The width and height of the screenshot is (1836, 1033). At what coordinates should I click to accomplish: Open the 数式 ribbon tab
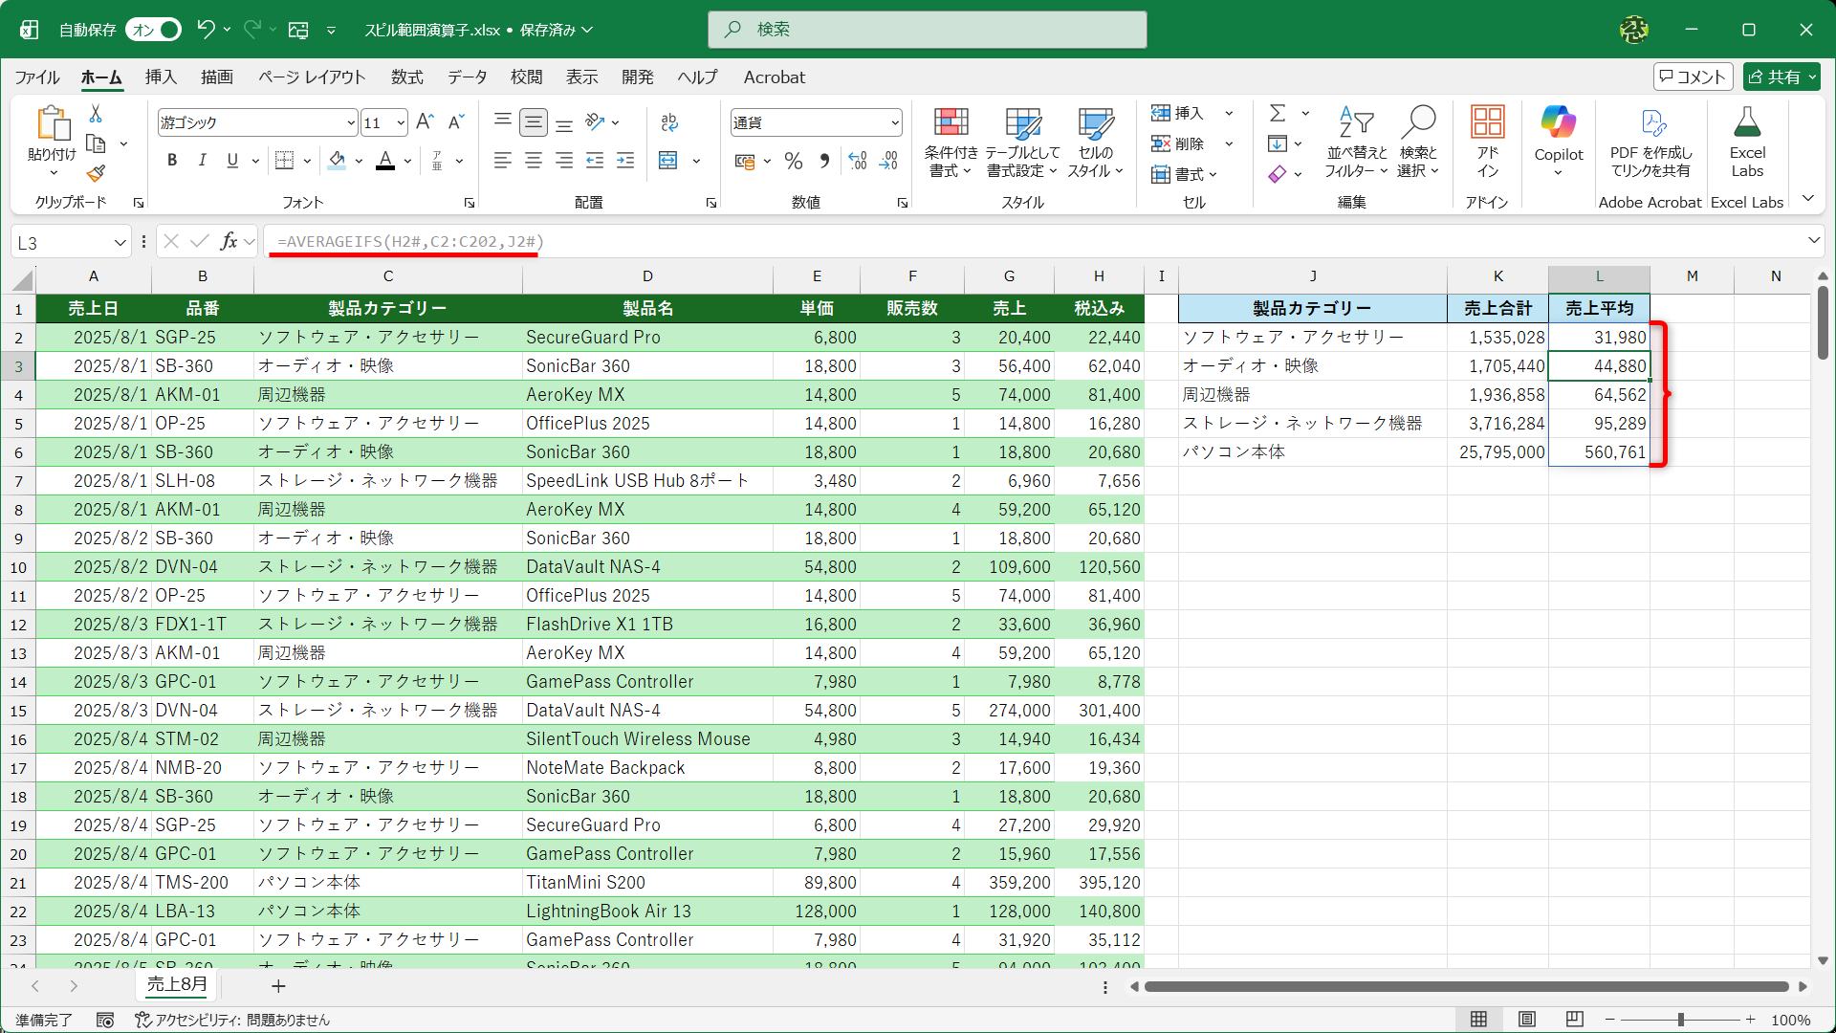coord(406,77)
